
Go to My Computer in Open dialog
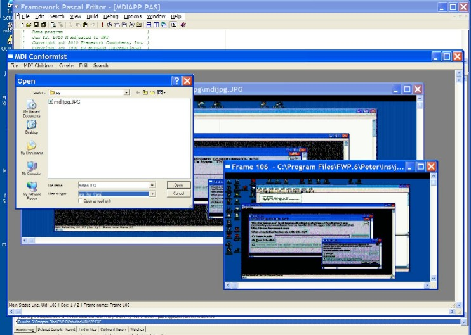coord(32,166)
